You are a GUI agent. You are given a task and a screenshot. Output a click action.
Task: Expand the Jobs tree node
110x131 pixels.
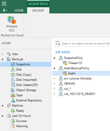3,54
